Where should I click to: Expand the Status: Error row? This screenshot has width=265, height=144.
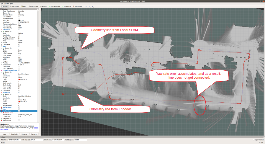pos(2,113)
